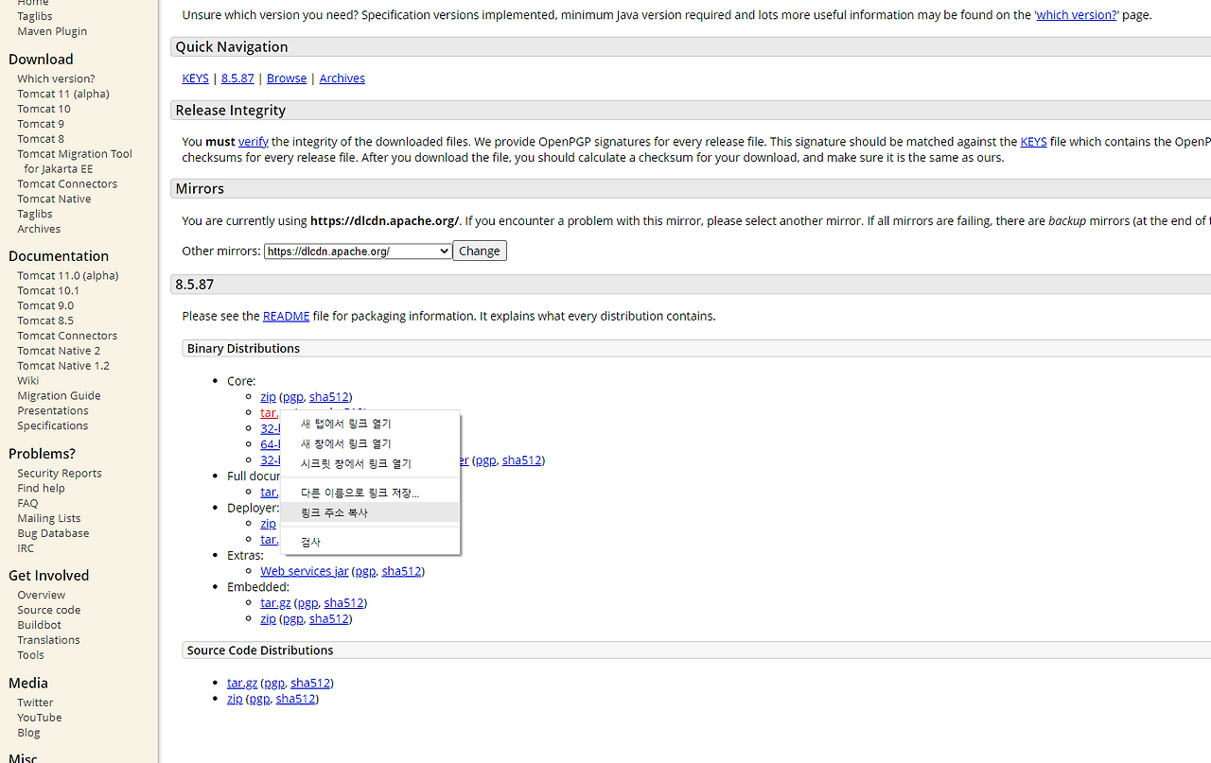The width and height of the screenshot is (1211, 763).
Task: Open Browse link in Quick Navigation
Action: click(x=287, y=78)
